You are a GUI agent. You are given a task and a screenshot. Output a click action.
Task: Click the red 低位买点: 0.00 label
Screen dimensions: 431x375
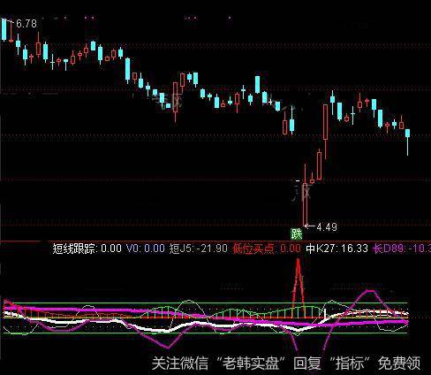click(x=267, y=249)
